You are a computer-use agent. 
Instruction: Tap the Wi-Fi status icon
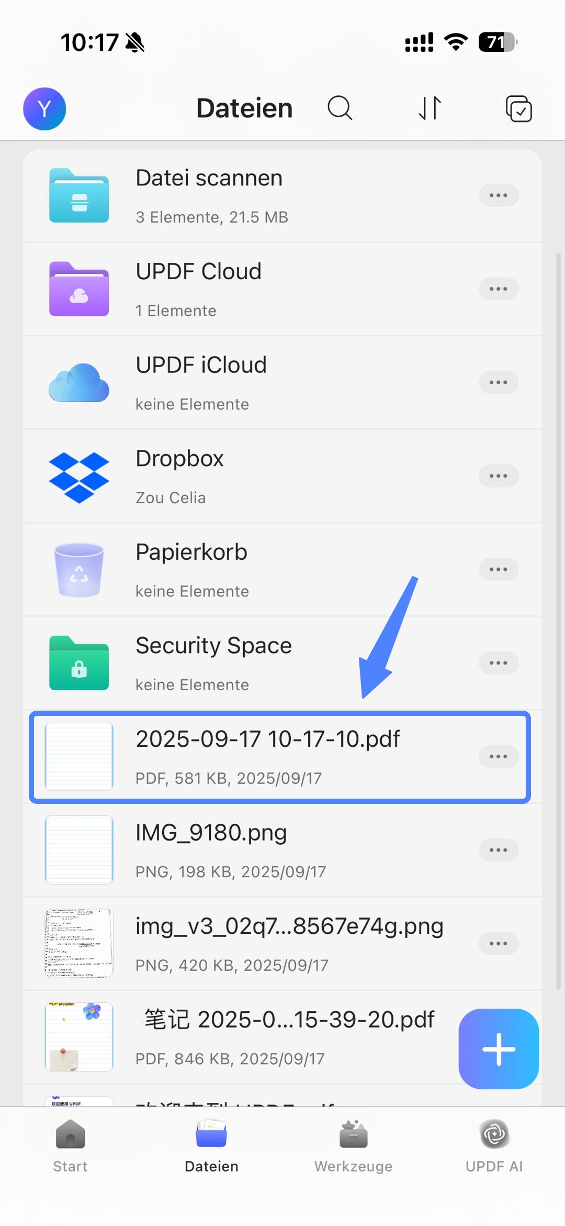click(456, 42)
